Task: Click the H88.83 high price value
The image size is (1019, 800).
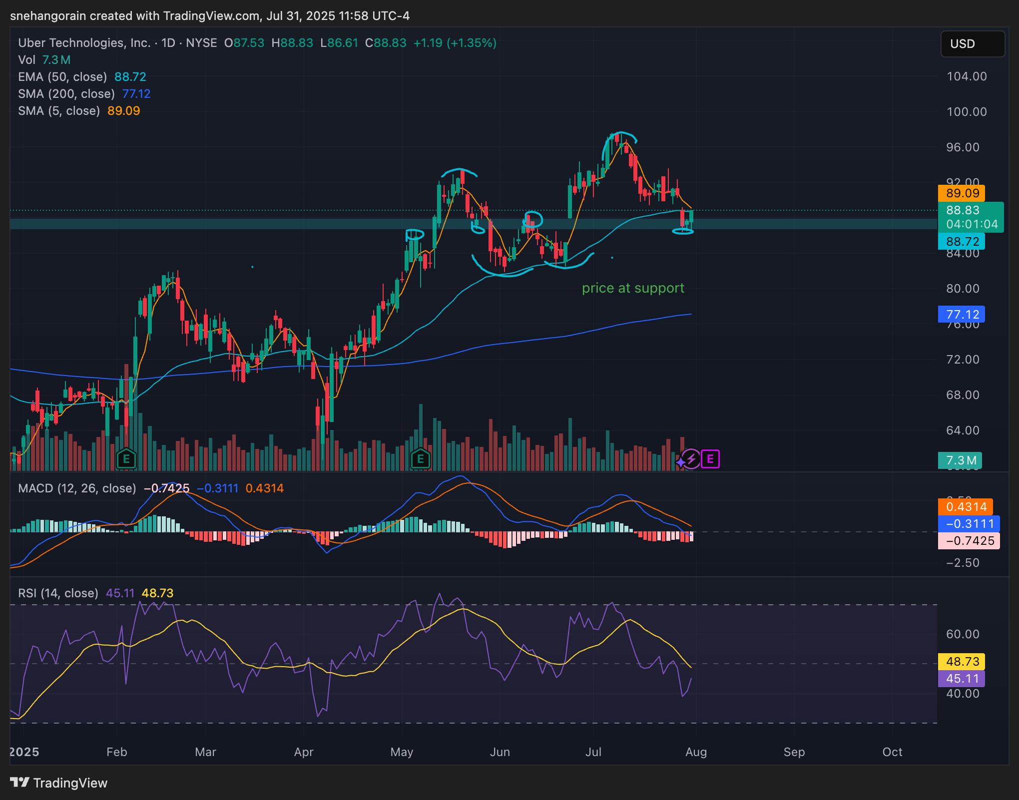Action: click(292, 43)
